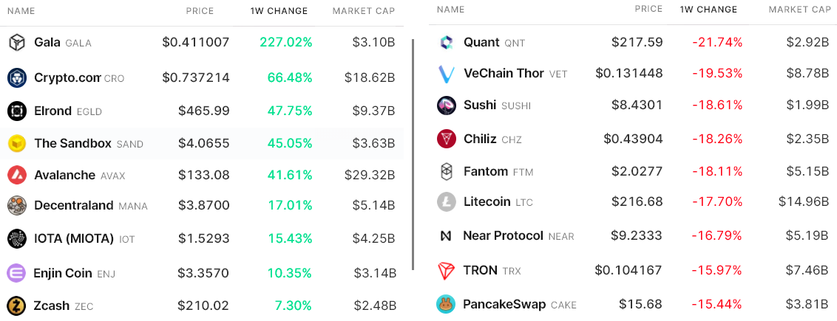The image size is (837, 321).
Task: Open the TRON red triangle icon
Action: [x=446, y=271]
